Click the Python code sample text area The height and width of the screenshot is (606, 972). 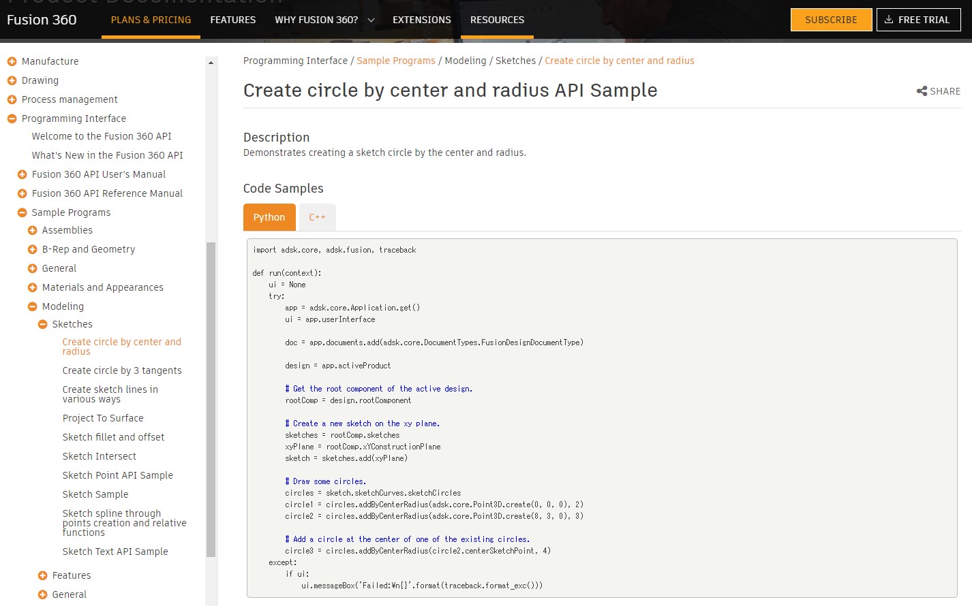pyautogui.click(x=602, y=418)
